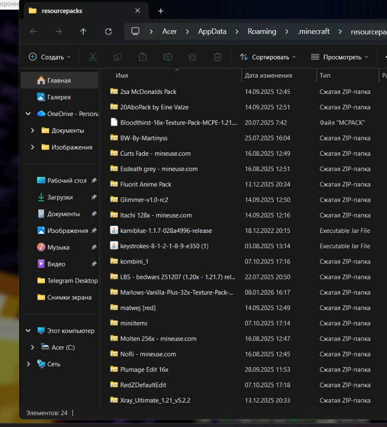Viewport: 387px width, 427px height.
Task: Click the Share icon in toolbar
Action: pos(193,57)
